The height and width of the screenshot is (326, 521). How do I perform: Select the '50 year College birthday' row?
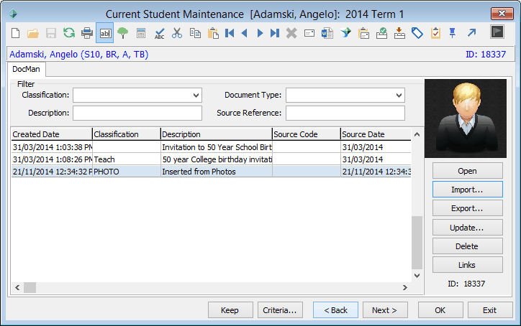tap(212, 159)
